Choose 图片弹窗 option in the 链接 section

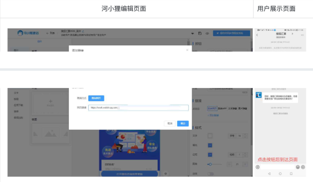[x=243, y=108]
